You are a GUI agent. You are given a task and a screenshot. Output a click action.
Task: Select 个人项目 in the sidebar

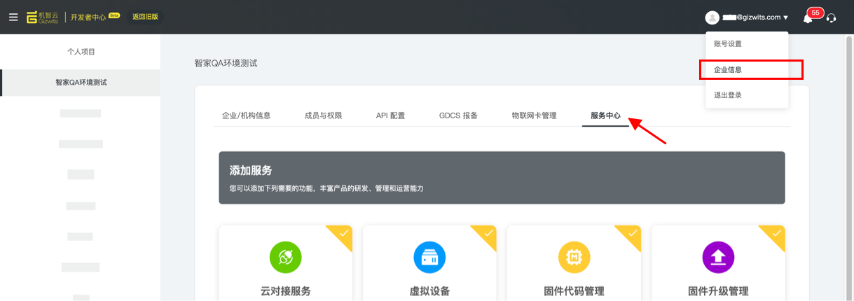pyautogui.click(x=81, y=52)
